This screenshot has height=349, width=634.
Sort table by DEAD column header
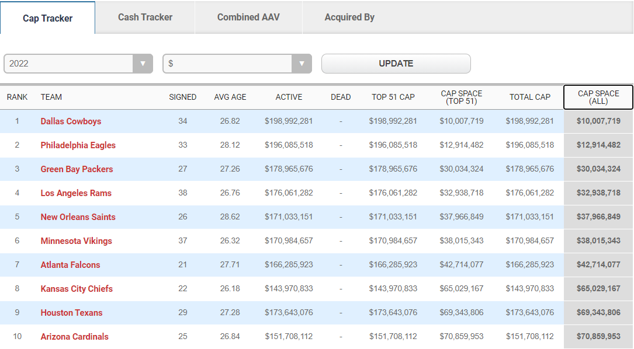[341, 97]
